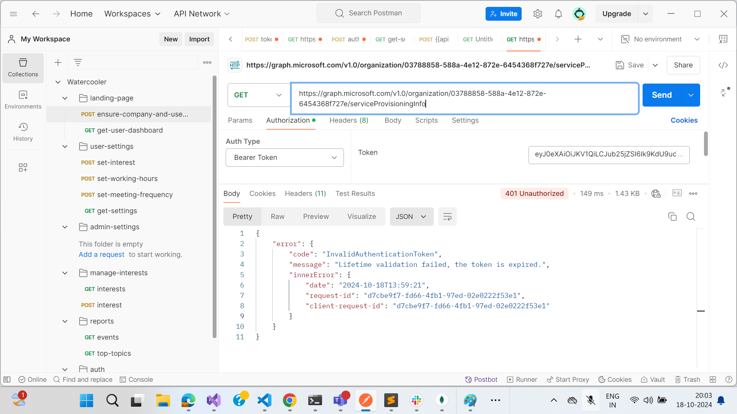This screenshot has width=737, height=414.
Task: Open the configure workspace sidebar icon
Action: pyautogui.click(x=23, y=168)
